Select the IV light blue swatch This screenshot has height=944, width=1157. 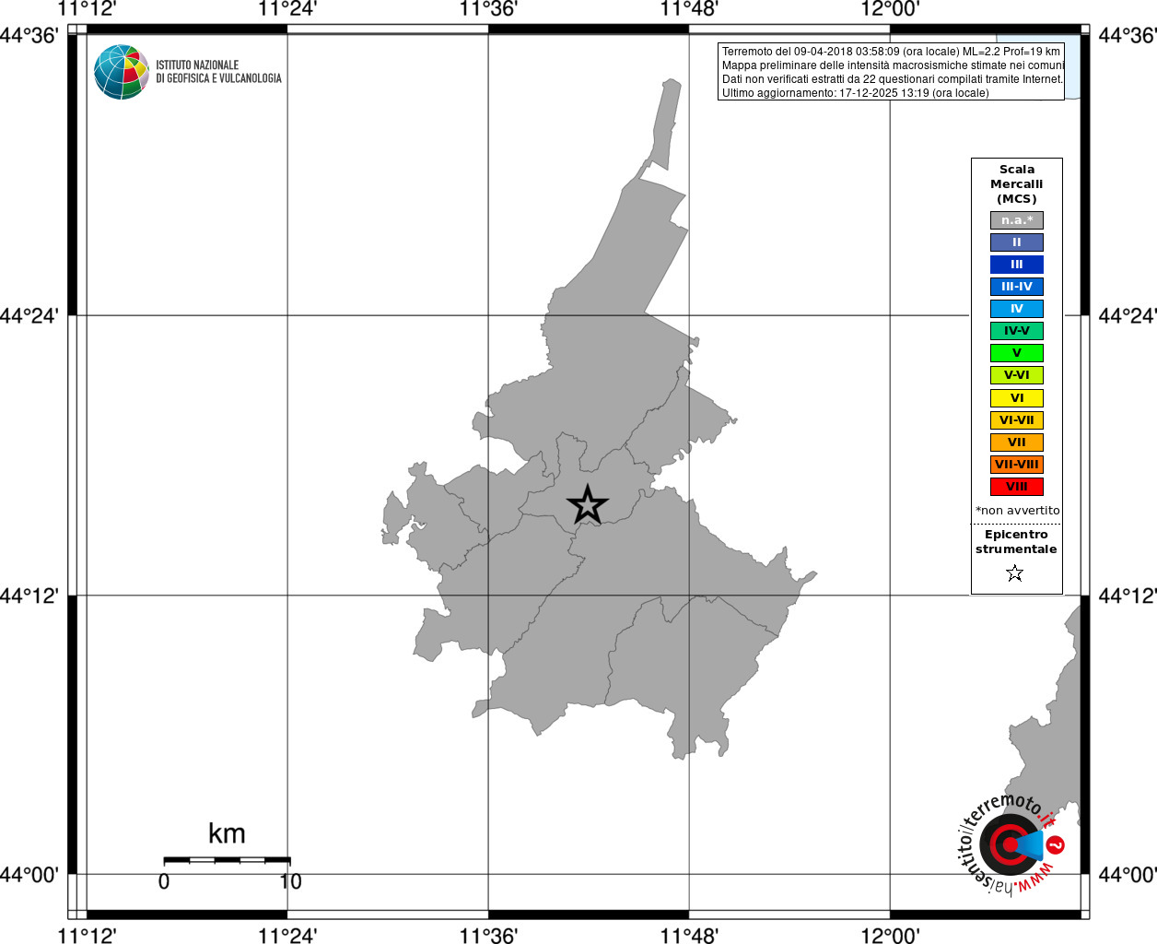coord(1017,309)
